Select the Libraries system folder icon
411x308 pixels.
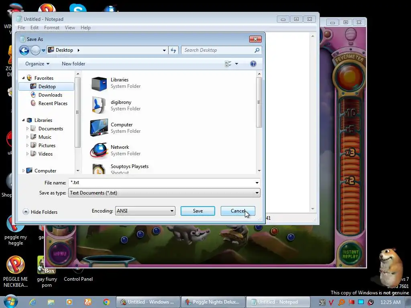point(99,83)
